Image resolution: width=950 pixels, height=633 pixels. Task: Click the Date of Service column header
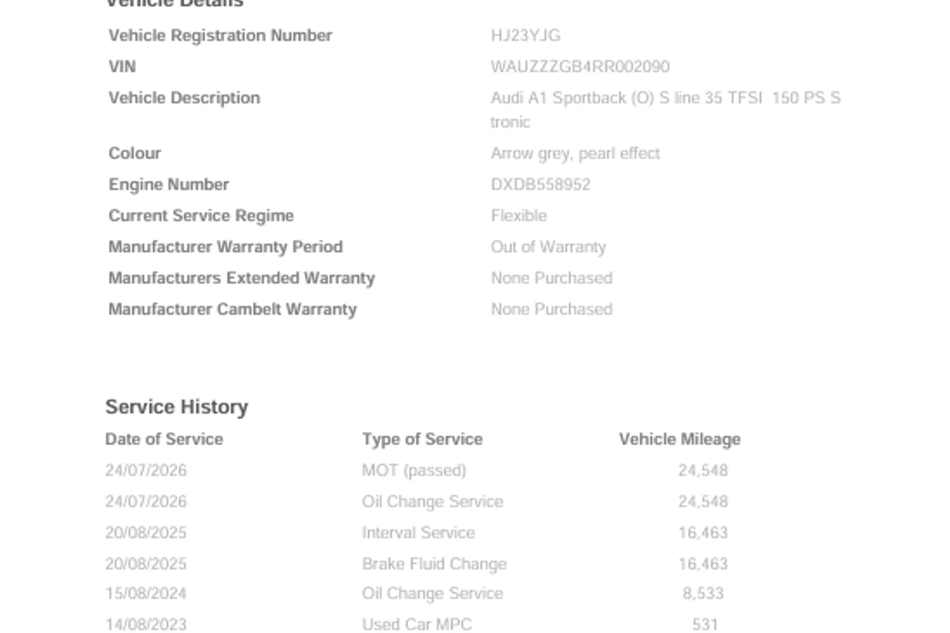[x=164, y=439]
